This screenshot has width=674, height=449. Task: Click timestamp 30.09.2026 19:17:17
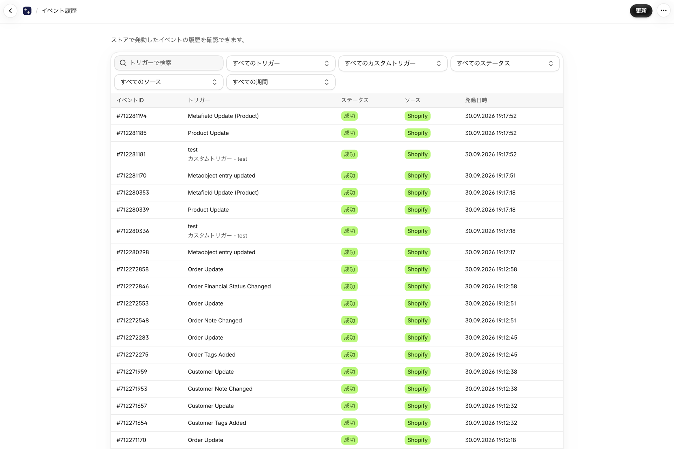490,253
